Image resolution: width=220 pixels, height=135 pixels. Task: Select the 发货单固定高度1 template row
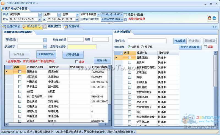point(147,67)
